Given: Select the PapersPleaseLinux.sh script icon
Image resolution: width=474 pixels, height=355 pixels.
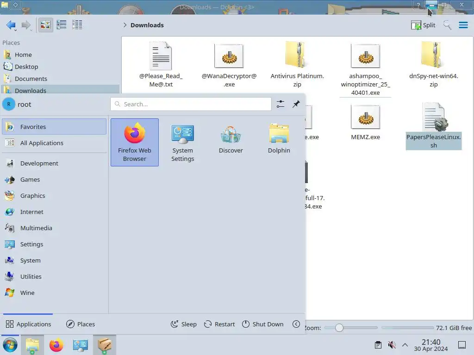Looking at the screenshot, I should tap(434, 117).
